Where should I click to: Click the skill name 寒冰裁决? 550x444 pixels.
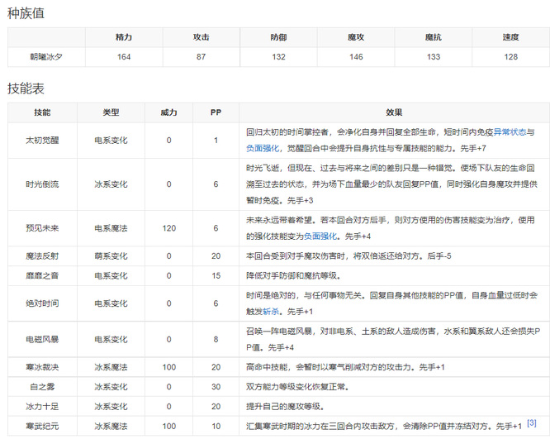coord(42,367)
